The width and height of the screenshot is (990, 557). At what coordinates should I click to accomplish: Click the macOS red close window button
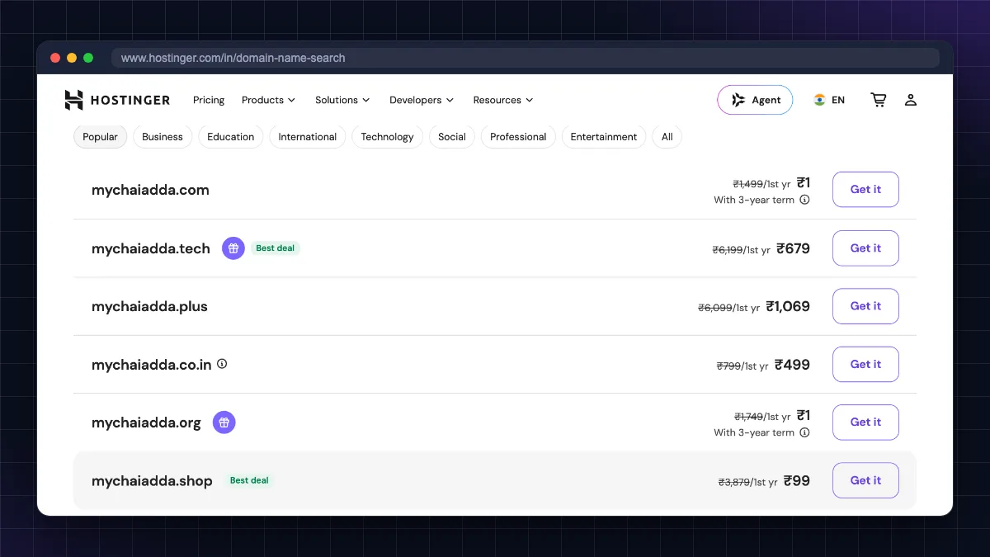click(x=55, y=58)
